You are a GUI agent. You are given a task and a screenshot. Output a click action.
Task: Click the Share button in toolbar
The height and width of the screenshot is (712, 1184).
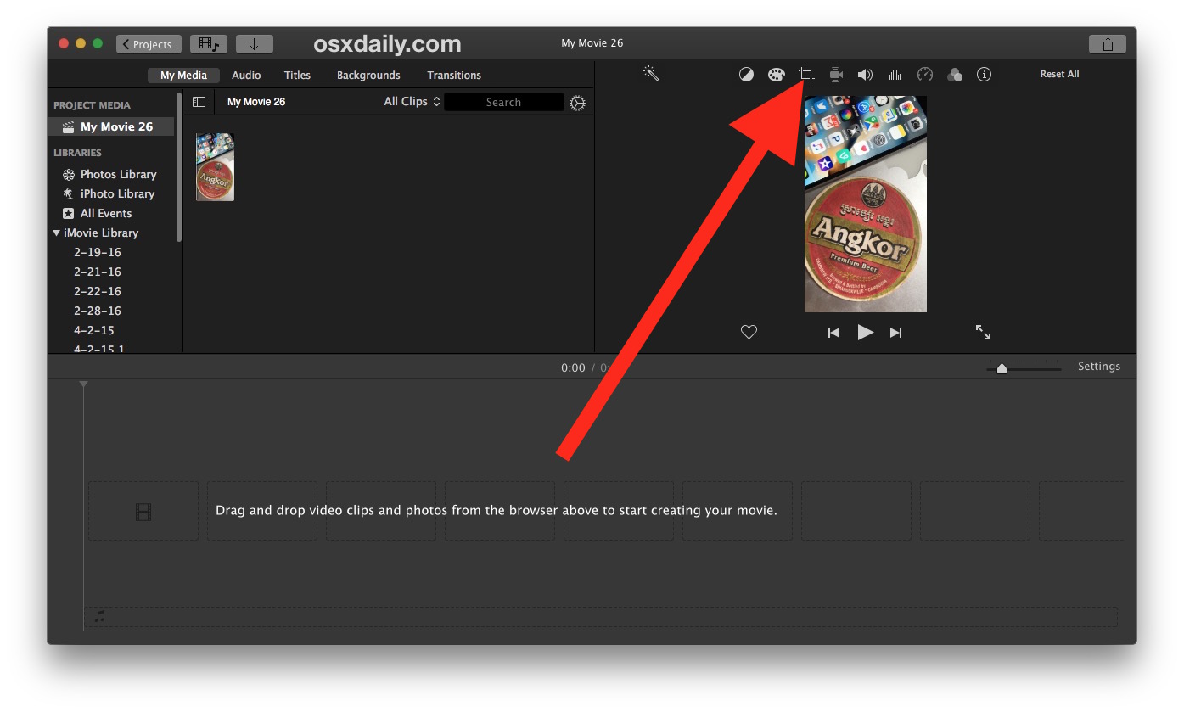1108,44
